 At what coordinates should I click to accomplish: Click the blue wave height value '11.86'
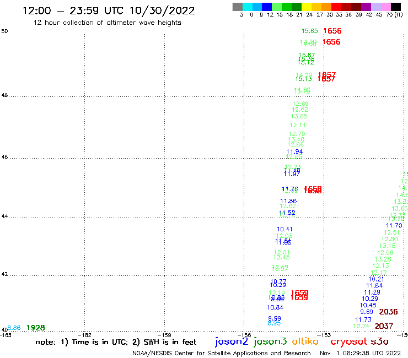(x=288, y=201)
